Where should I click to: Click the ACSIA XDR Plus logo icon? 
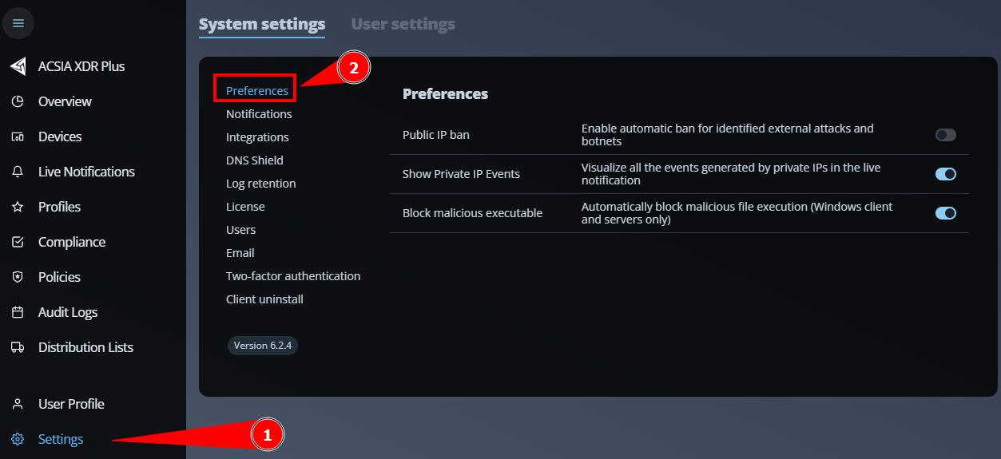18,66
